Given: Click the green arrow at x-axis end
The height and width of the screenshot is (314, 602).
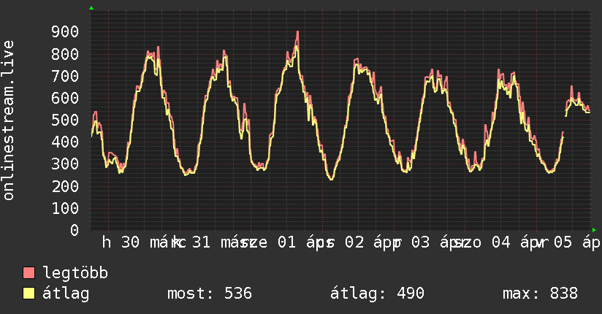Looking at the screenshot, I should tap(594, 230).
